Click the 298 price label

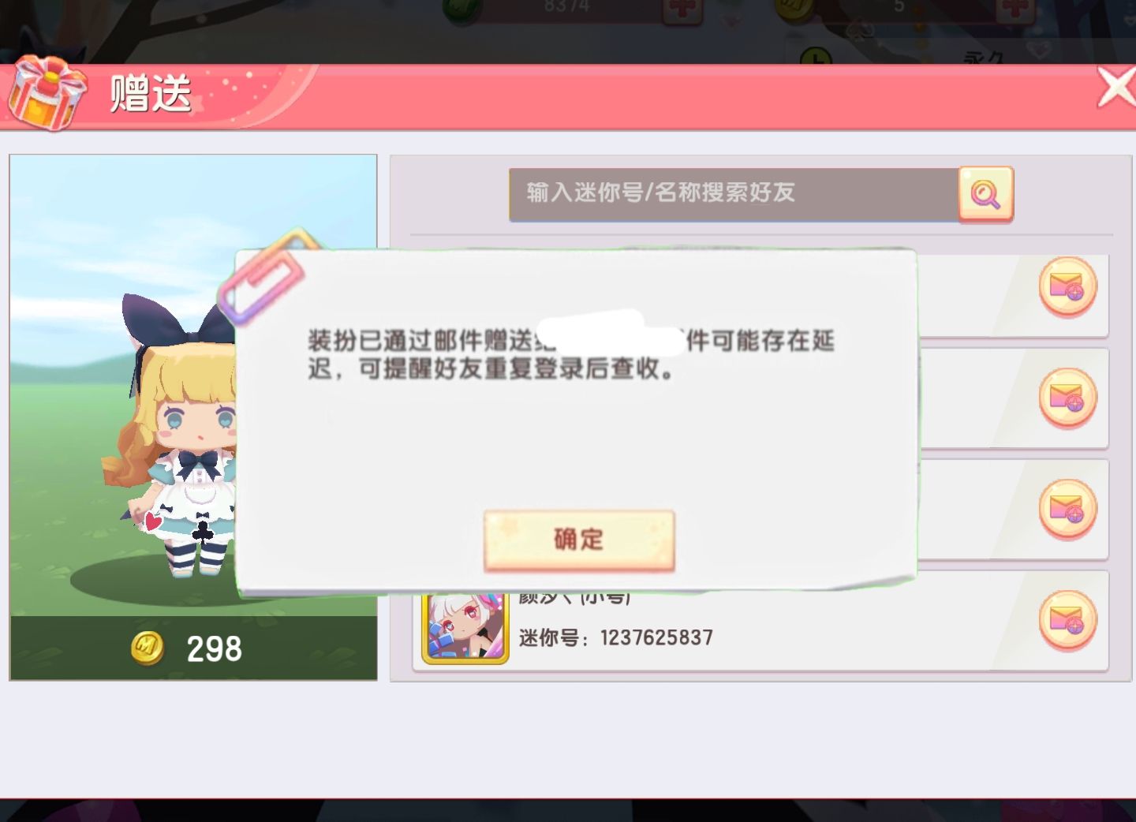214,649
